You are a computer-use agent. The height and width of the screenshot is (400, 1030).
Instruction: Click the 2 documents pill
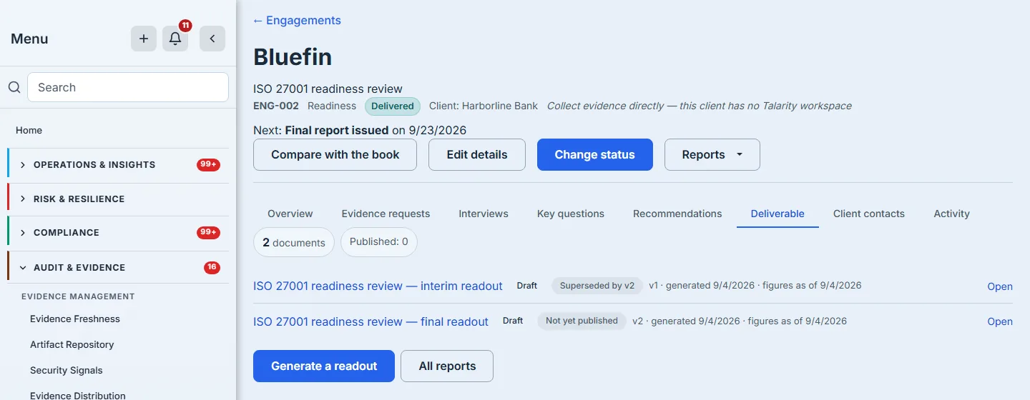point(294,242)
